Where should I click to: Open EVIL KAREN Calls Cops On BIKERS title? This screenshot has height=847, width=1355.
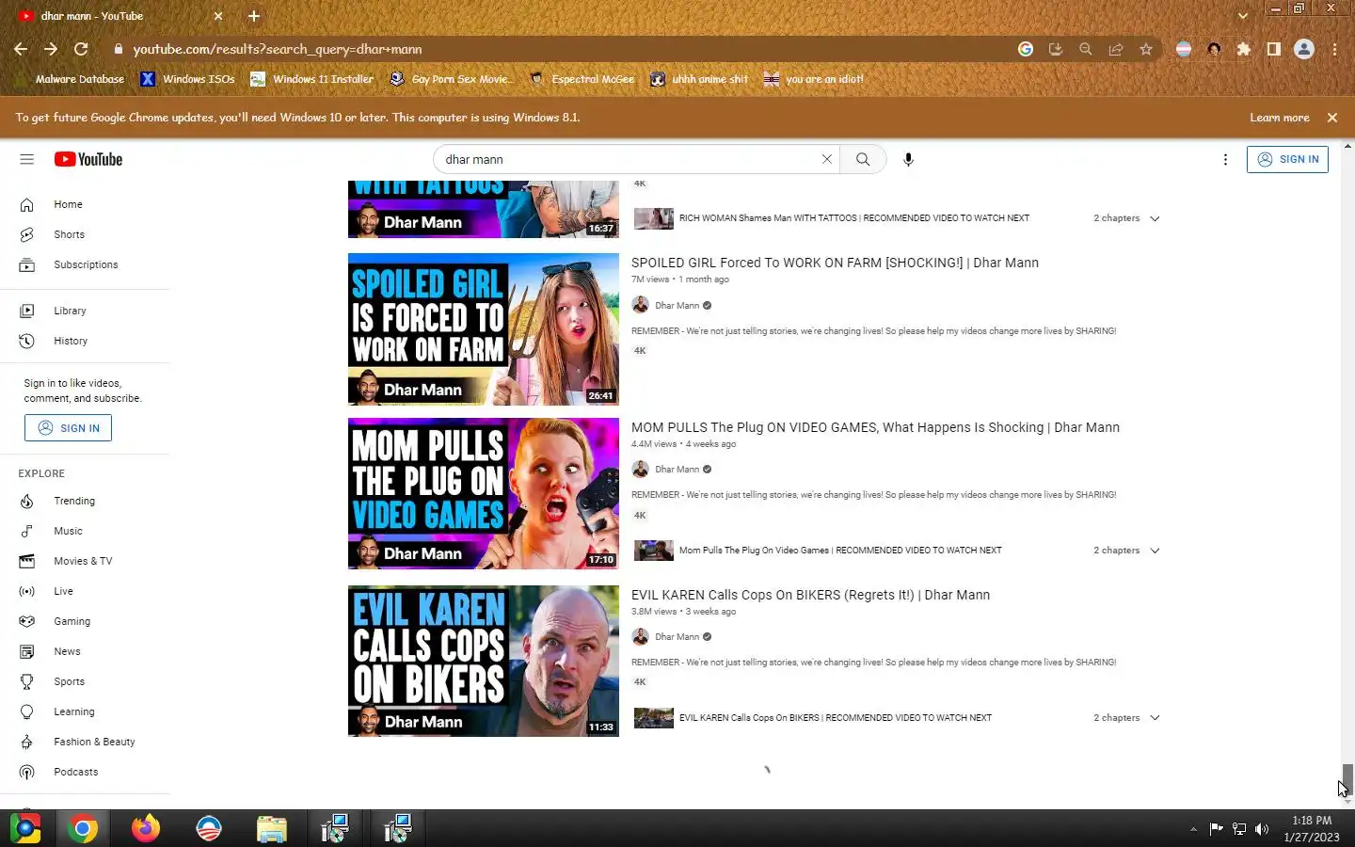[x=810, y=595]
